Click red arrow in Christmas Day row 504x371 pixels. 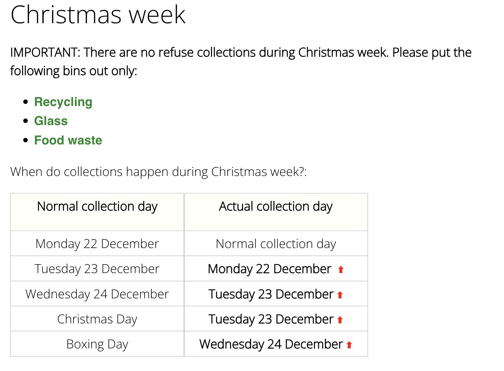(340, 320)
